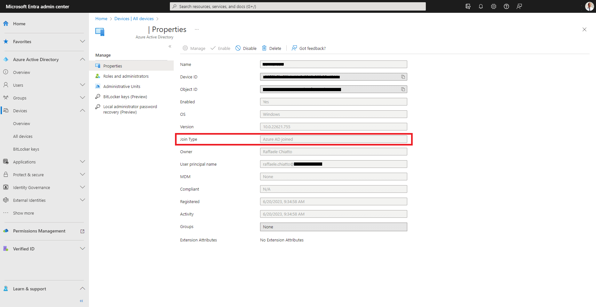The image size is (596, 307).
Task: Open Roles and administrators
Action: [x=126, y=76]
